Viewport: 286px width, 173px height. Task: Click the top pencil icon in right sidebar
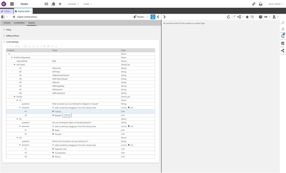[x=283, y=22]
